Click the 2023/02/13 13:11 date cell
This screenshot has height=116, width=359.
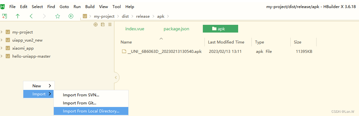tap(225, 52)
